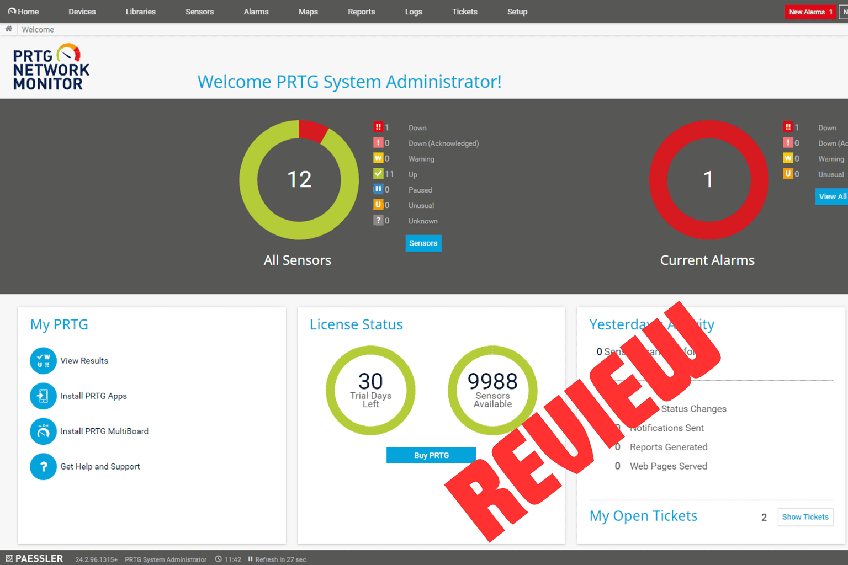The width and height of the screenshot is (848, 565).
Task: Click the View Results circular icon
Action: 43,361
